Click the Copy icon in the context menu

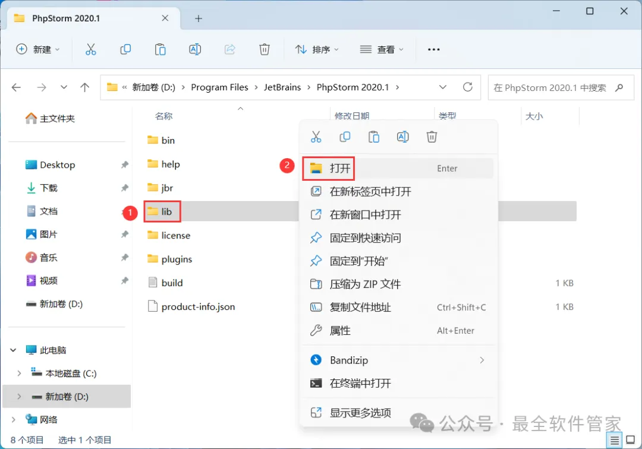point(345,137)
